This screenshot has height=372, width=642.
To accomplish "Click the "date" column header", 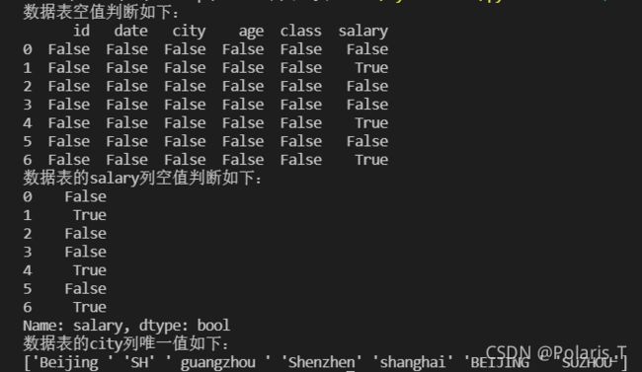I will 131,31.
